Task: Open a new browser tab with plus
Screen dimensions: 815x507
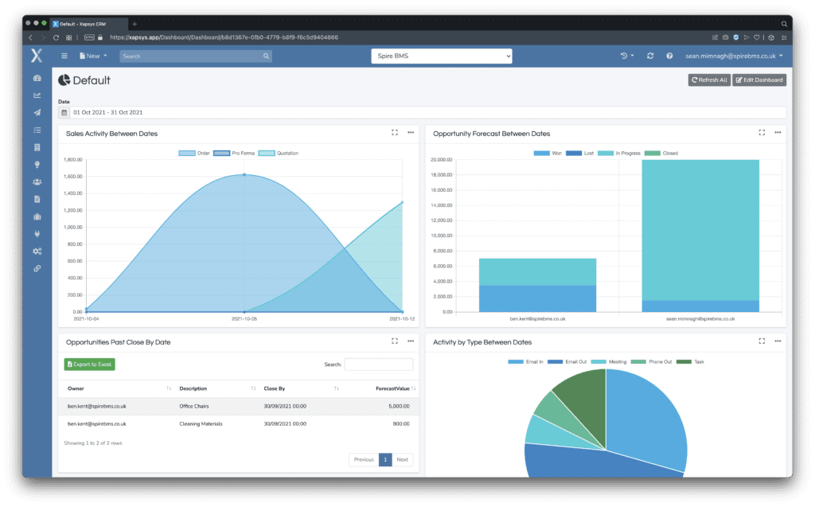Action: point(135,24)
